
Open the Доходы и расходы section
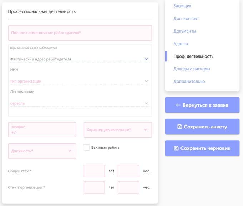192,69
